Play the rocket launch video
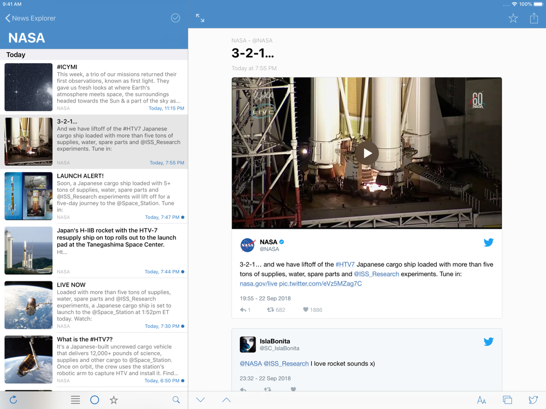The width and height of the screenshot is (546, 409). [x=367, y=153]
